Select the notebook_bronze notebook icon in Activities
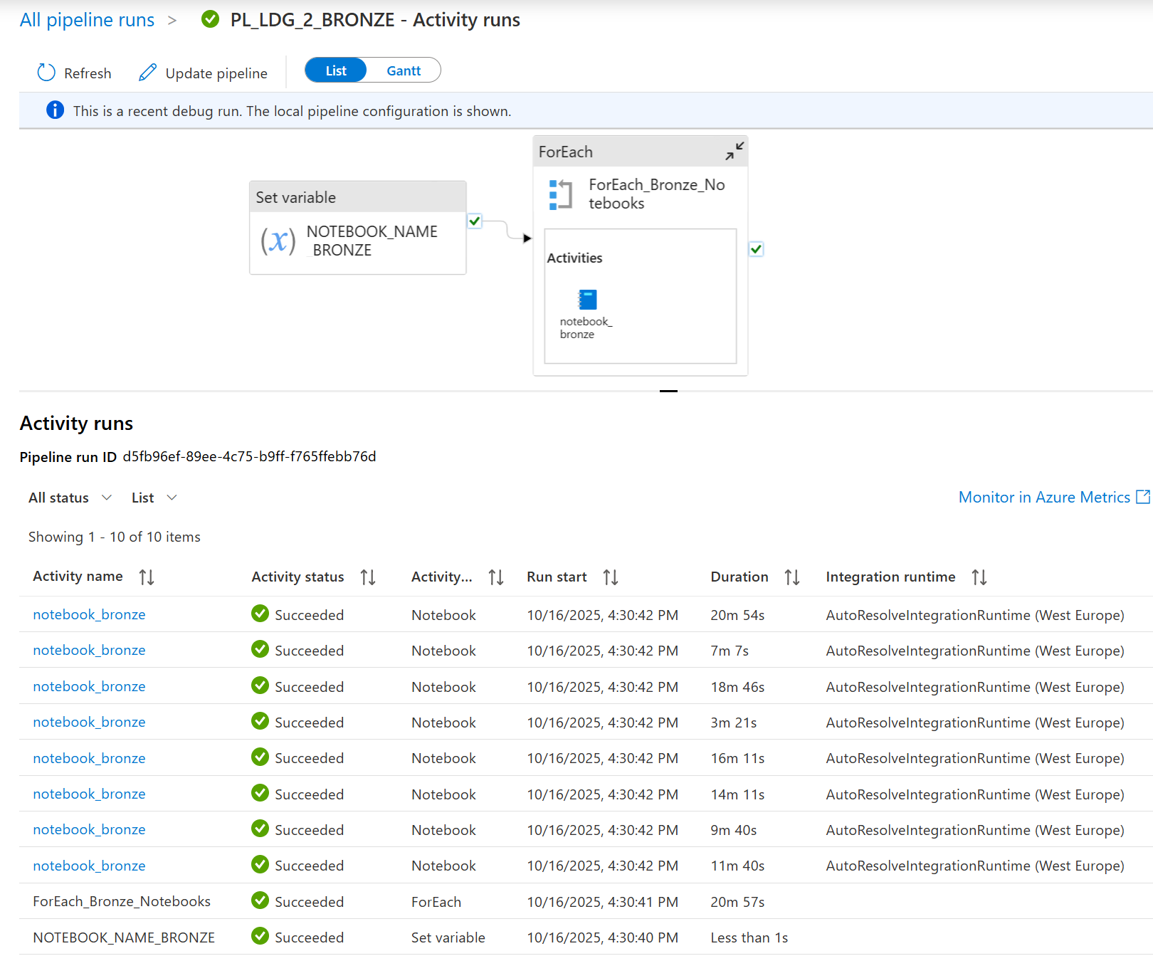Viewport: 1153px width, 956px height. tap(587, 300)
